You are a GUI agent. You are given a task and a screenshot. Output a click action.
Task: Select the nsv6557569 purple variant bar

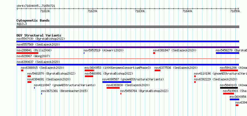click(x=128, y=47)
